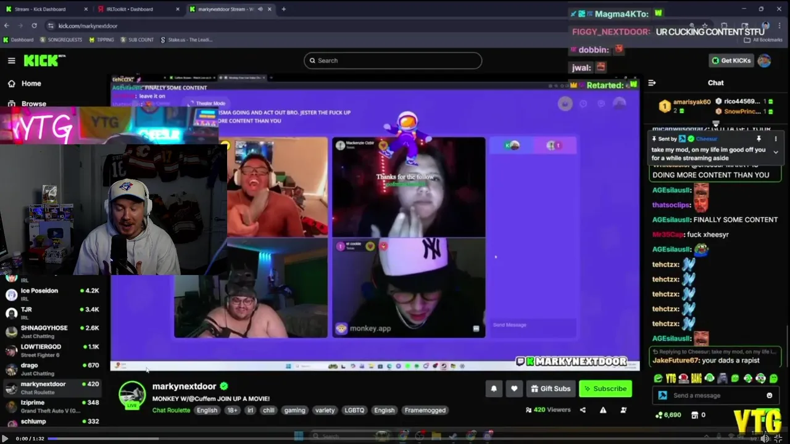The width and height of the screenshot is (790, 444).
Task: Click the gaming tag
Action: point(294,410)
